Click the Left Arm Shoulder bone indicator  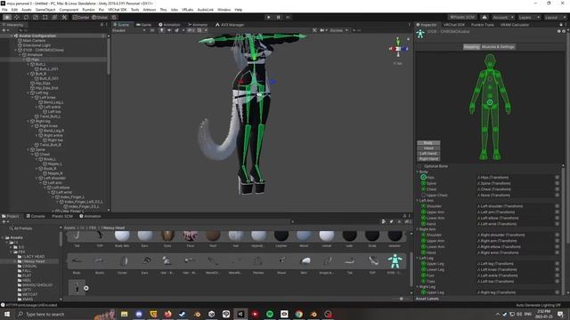point(423,206)
